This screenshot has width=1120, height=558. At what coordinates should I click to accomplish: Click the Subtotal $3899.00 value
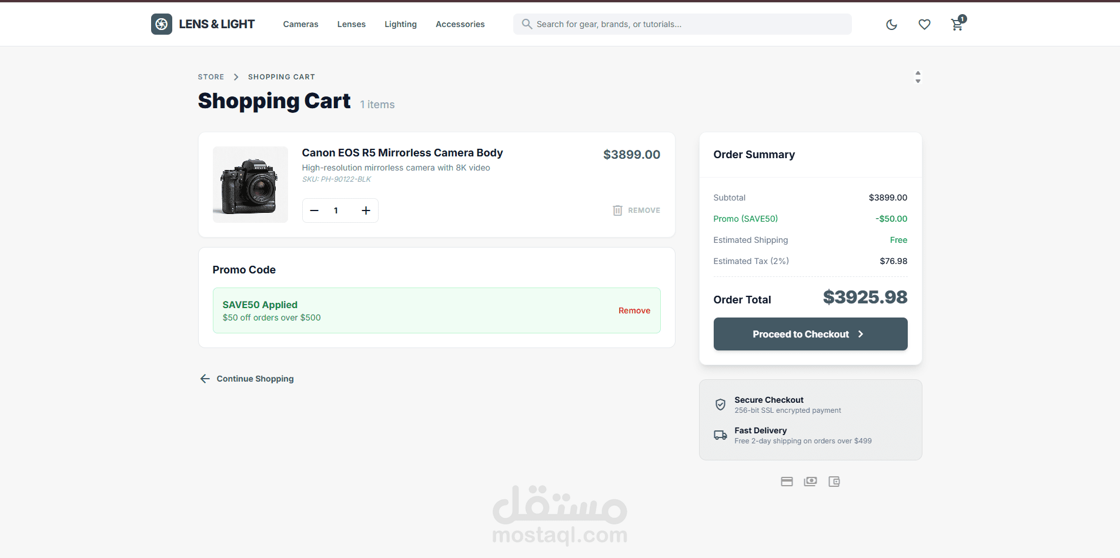888,198
